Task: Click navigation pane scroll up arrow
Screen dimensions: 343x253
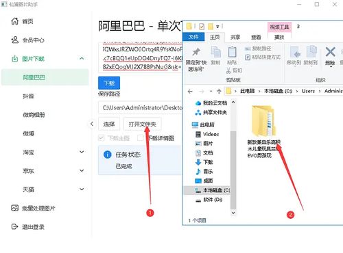Action: point(233,103)
